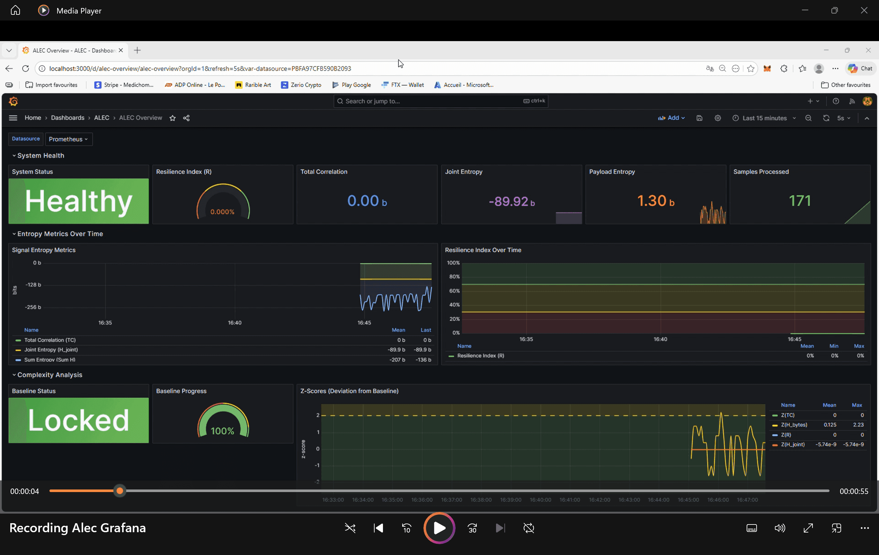
Task: Star the ALEC Overview dashboard
Action: [x=173, y=118]
